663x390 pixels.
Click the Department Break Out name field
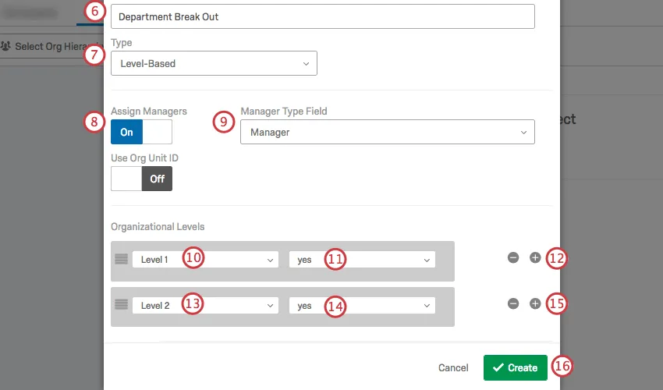click(x=322, y=16)
